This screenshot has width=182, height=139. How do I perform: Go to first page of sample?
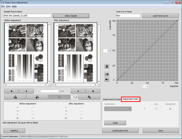(11, 91)
